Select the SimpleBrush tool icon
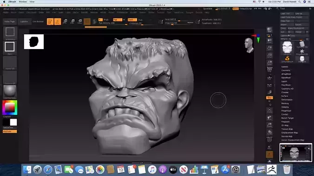This screenshot has height=176, width=314. click(x=287, y=59)
